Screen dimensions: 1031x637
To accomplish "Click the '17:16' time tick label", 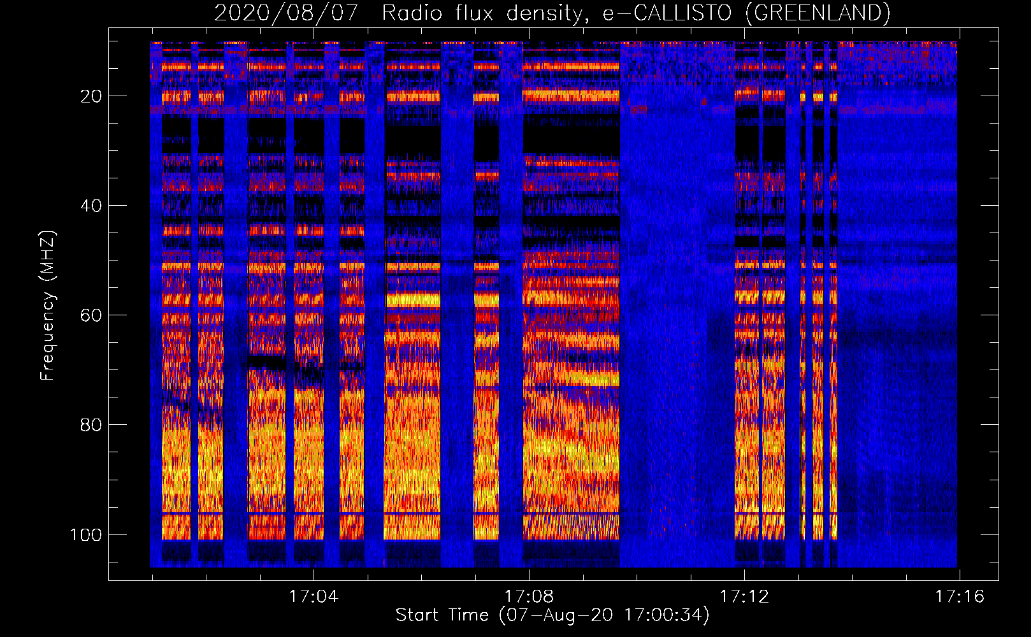I will [959, 597].
